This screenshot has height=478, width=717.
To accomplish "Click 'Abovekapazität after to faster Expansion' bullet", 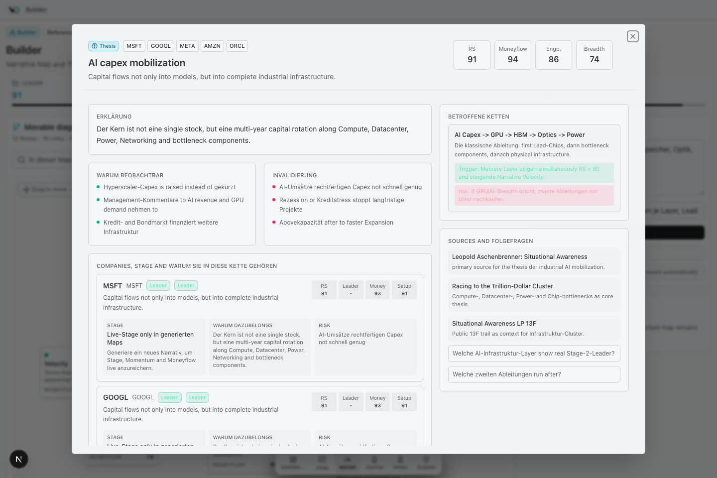I will click(x=336, y=223).
